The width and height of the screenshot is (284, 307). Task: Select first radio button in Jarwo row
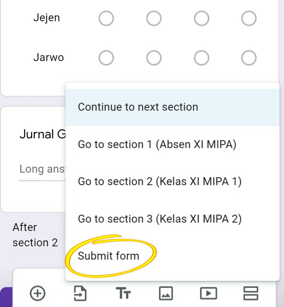(106, 58)
